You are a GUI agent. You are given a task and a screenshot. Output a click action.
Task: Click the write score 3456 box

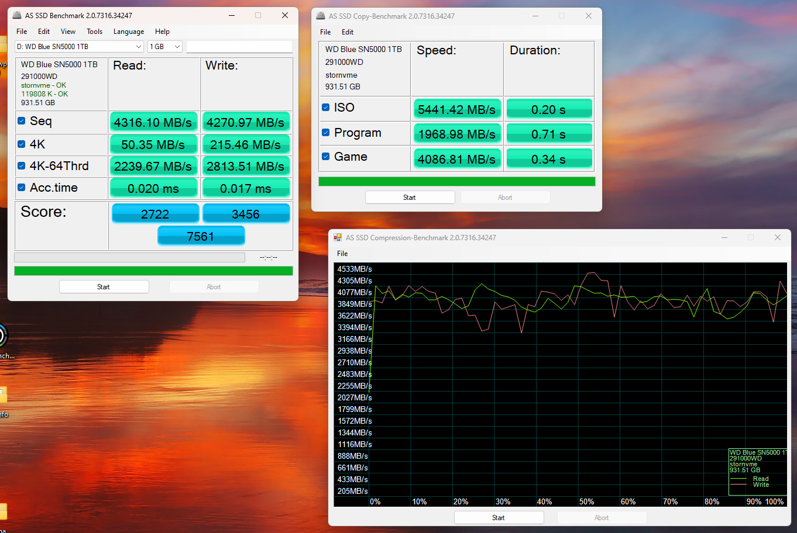(246, 214)
